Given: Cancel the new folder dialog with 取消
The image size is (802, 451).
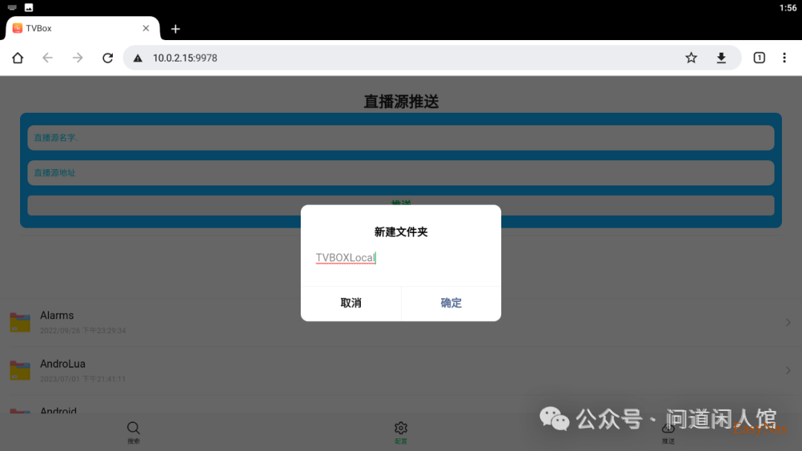Looking at the screenshot, I should tap(351, 303).
